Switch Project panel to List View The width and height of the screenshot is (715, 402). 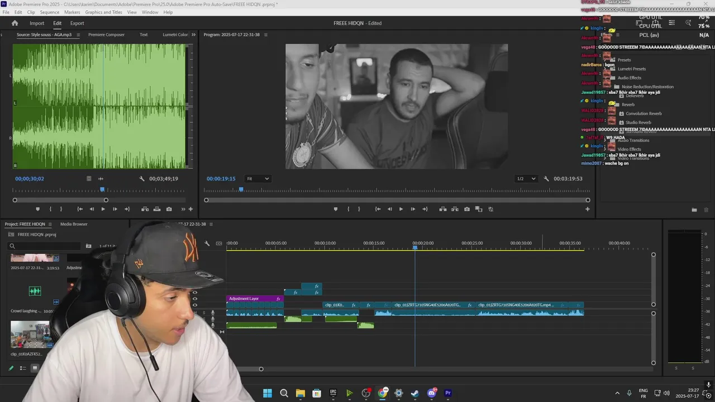pyautogui.click(x=23, y=368)
